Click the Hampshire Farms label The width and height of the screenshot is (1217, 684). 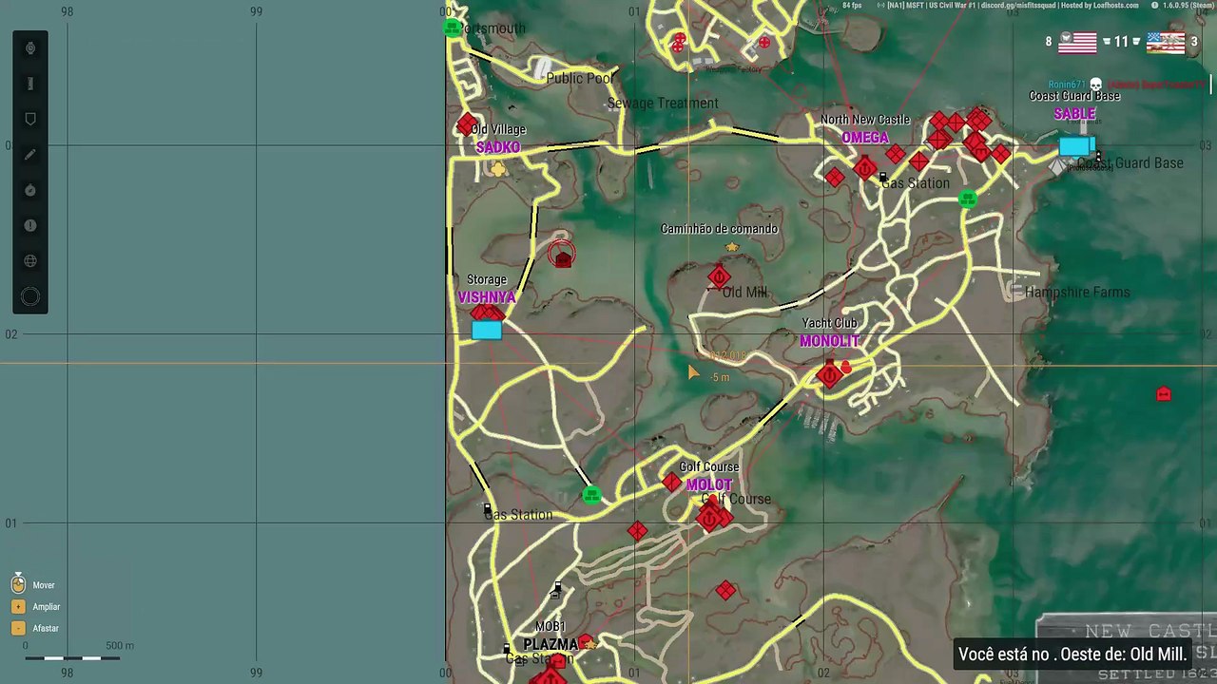coord(1077,293)
